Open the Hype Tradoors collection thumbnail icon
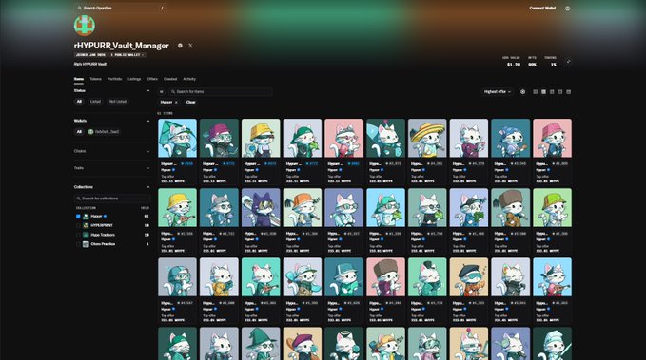This screenshot has height=360, width=646. tap(86, 235)
